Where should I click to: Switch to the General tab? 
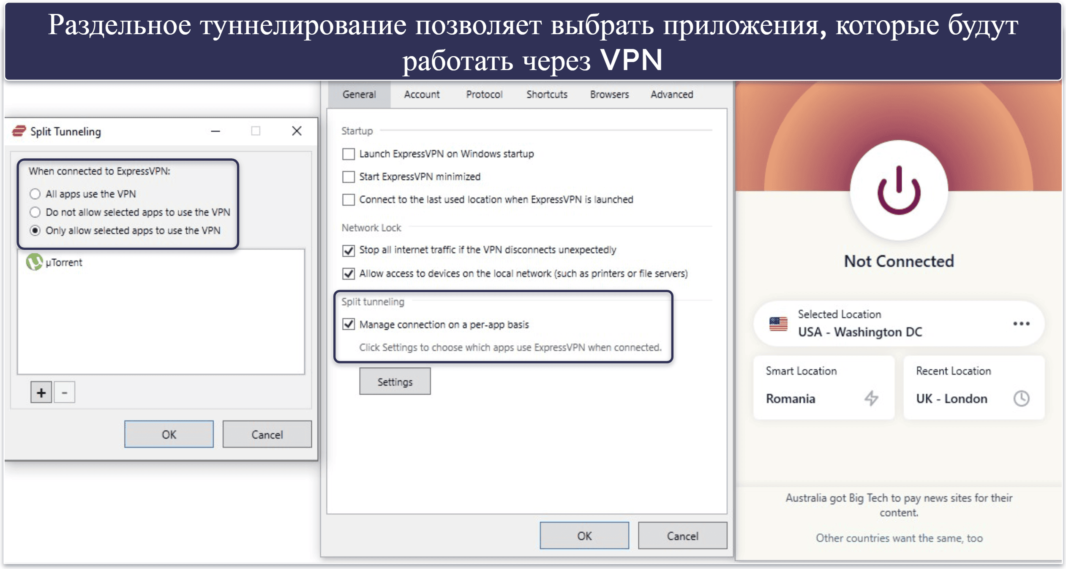tap(359, 95)
